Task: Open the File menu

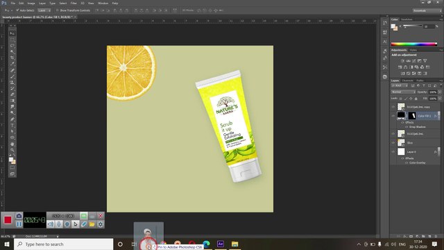Action: pos(12,3)
